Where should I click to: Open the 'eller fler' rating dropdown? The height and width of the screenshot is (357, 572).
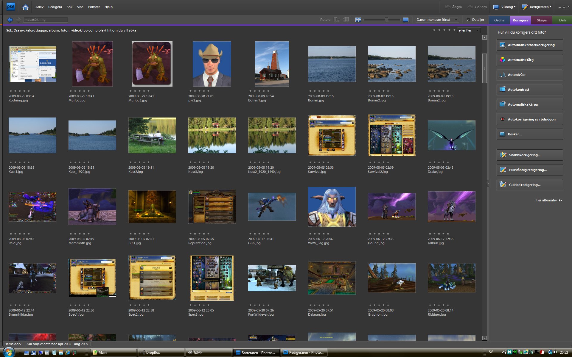(x=469, y=30)
